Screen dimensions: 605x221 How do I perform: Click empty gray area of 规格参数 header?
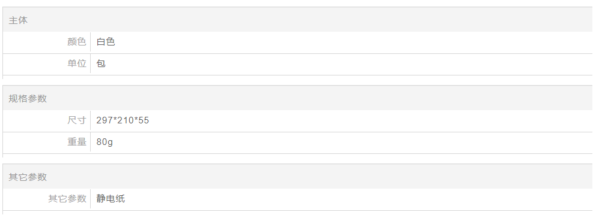point(320,98)
